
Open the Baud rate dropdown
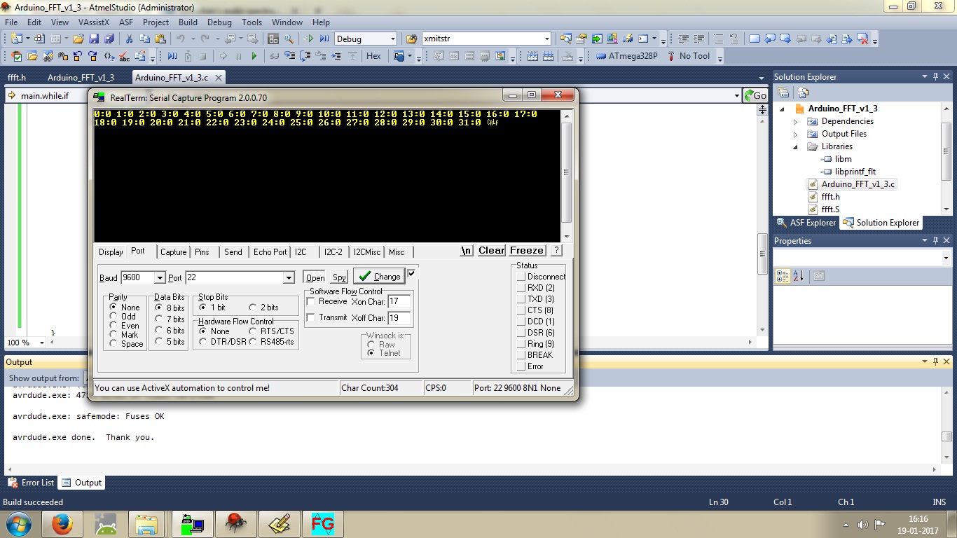[x=160, y=278]
